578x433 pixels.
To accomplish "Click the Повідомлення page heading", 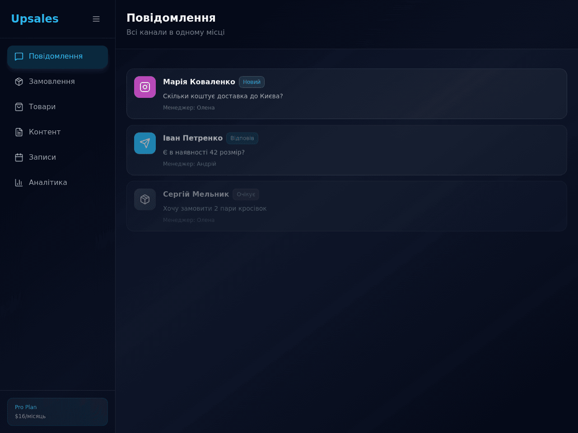I will coord(171,18).
